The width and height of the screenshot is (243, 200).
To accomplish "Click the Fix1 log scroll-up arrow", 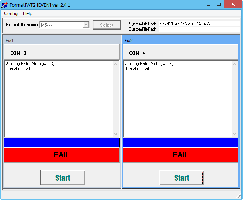I will pyautogui.click(x=115, y=64).
